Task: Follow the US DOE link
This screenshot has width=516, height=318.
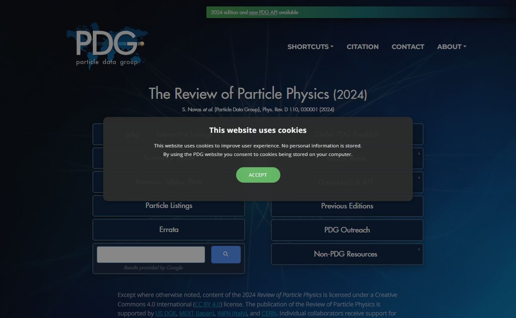Action: [x=166, y=313]
